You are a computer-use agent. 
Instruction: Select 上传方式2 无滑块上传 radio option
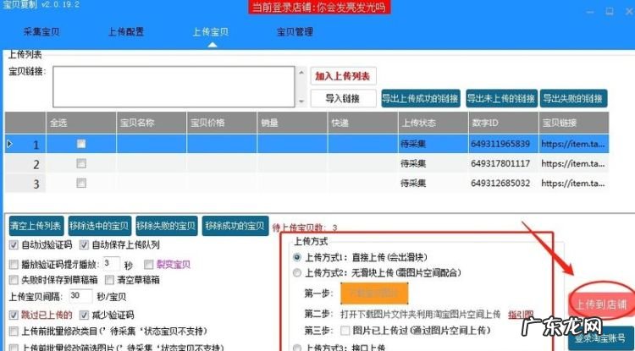(x=296, y=273)
